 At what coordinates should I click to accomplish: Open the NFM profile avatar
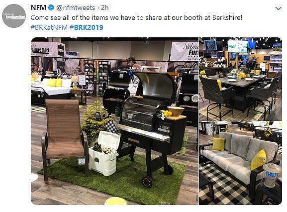pos(14,16)
